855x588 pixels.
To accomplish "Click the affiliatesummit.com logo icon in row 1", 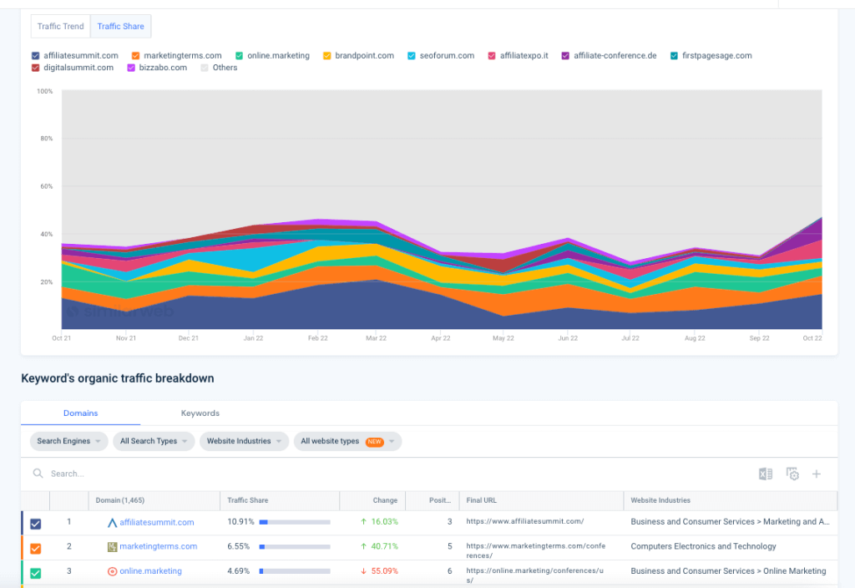I will point(112,522).
